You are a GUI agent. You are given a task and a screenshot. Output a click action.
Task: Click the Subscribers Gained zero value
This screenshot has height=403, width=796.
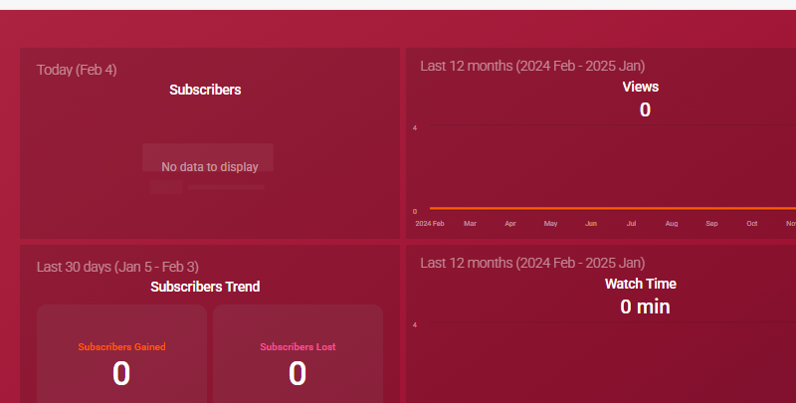[x=121, y=373]
